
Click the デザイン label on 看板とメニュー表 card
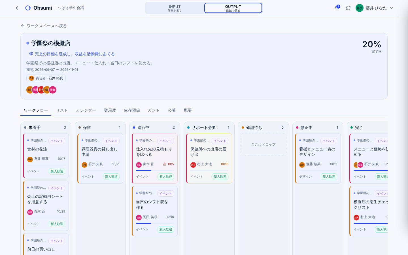(305, 177)
